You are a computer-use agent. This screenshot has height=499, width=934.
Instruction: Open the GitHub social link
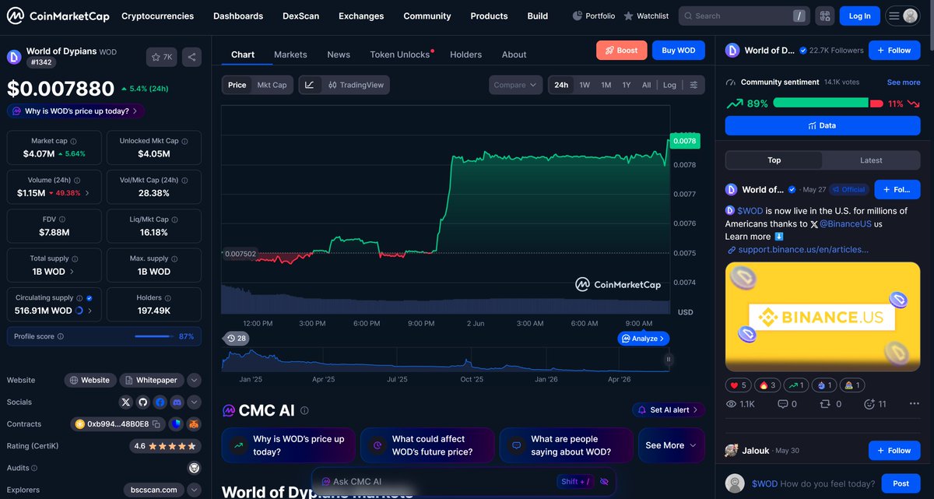(142, 402)
